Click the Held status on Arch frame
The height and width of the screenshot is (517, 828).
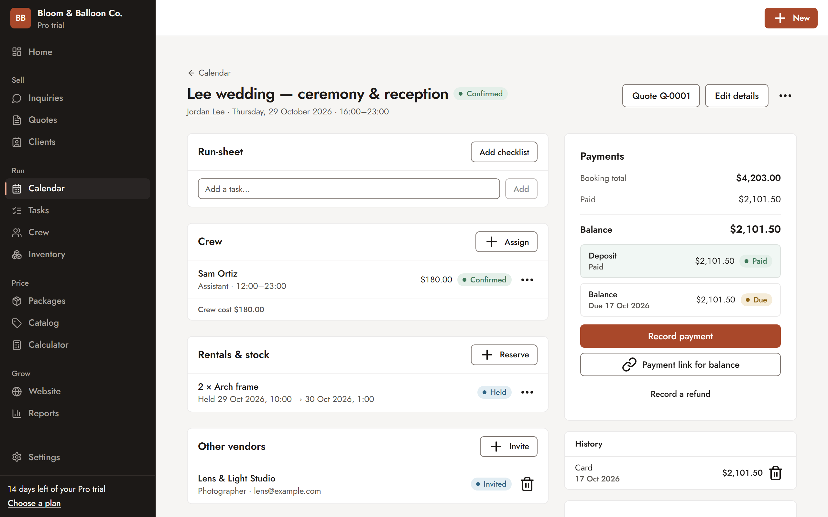pyautogui.click(x=494, y=392)
